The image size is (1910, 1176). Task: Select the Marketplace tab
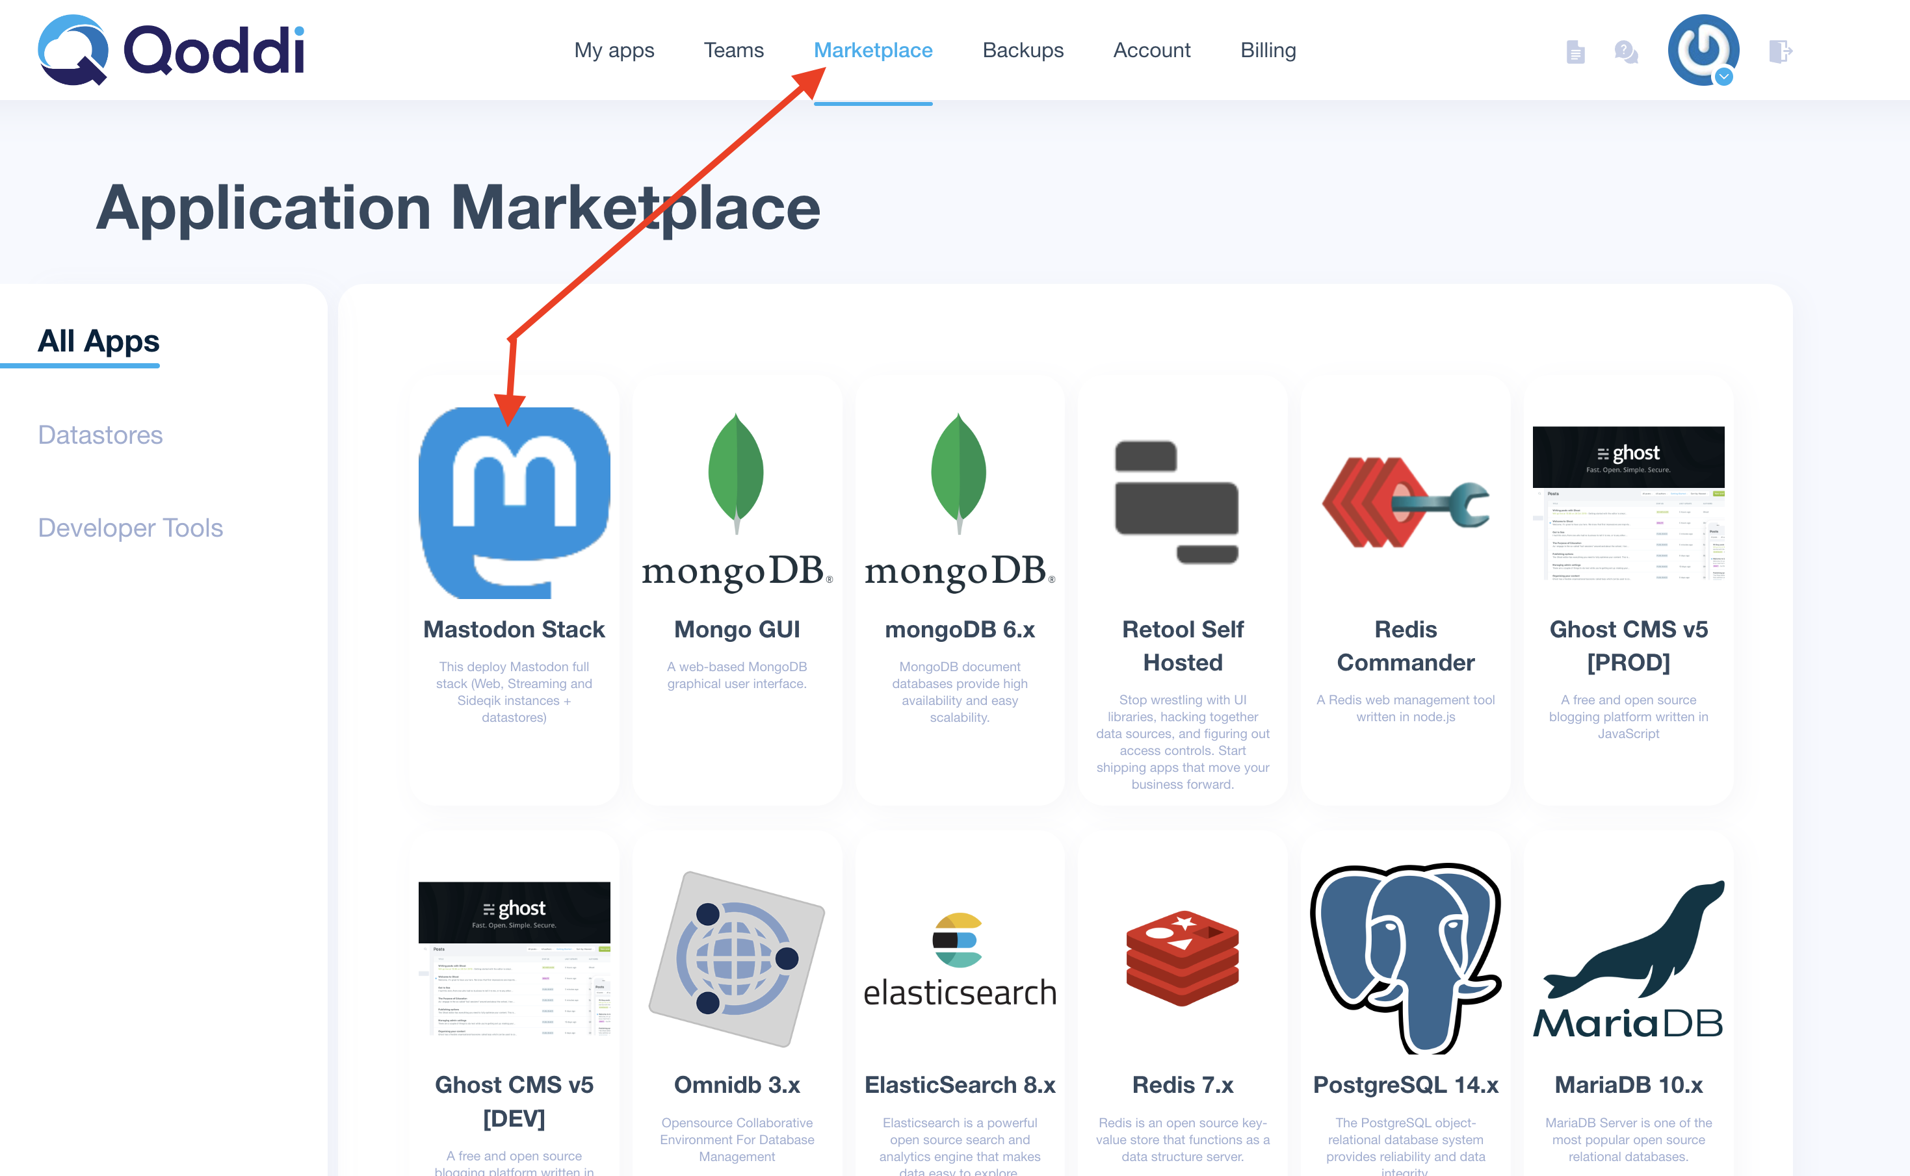[873, 51]
